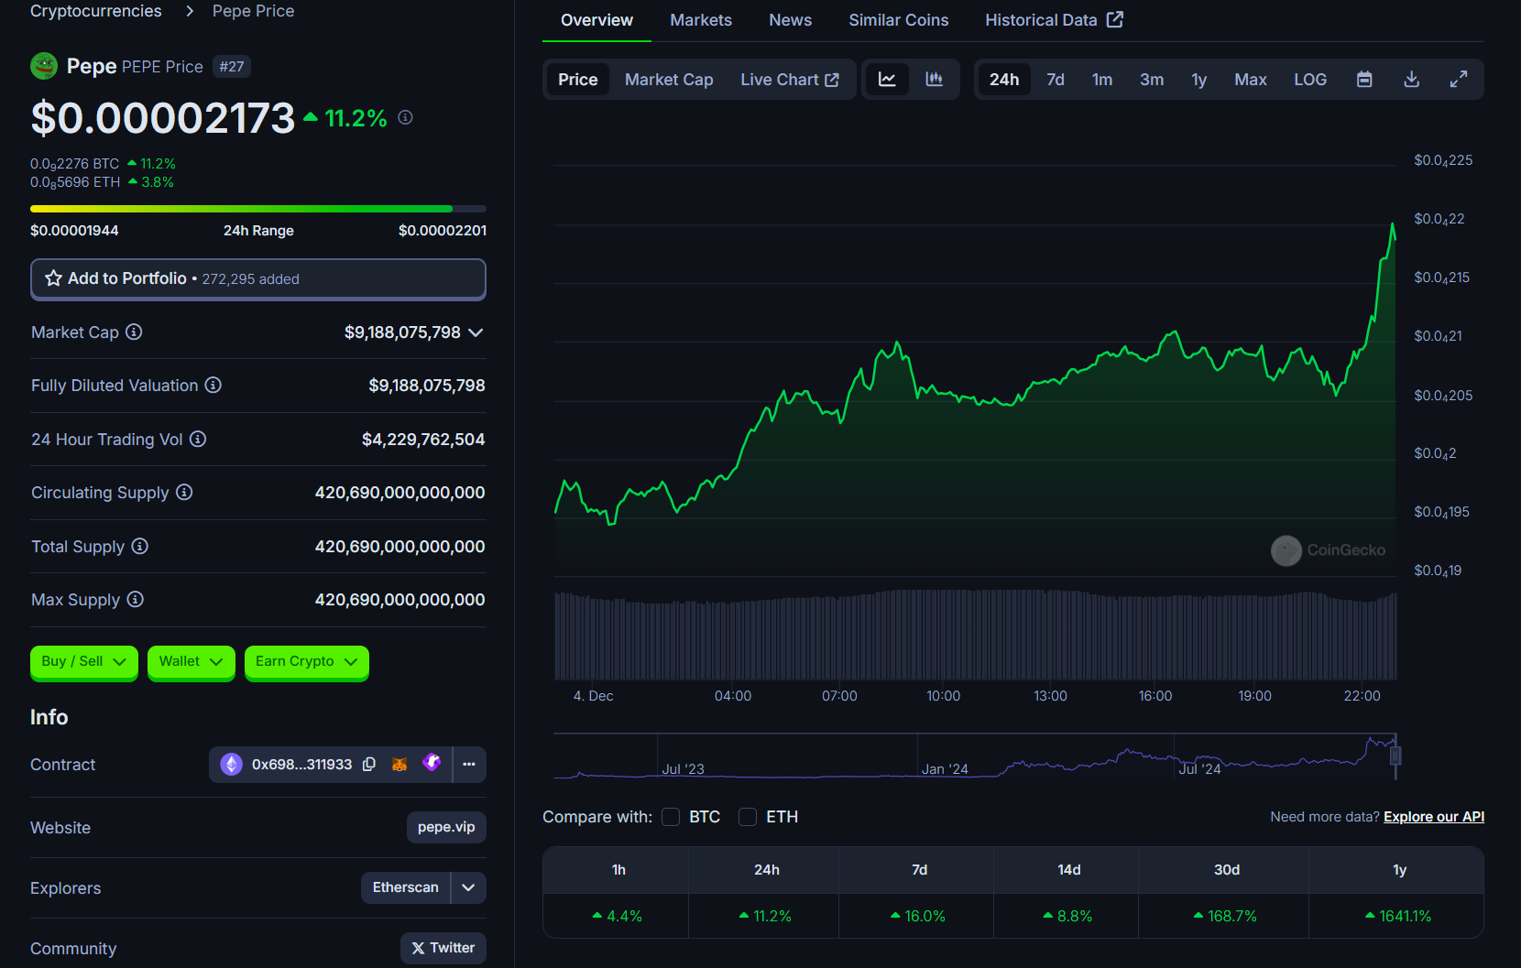Open the Explore our API link

[x=1433, y=817]
